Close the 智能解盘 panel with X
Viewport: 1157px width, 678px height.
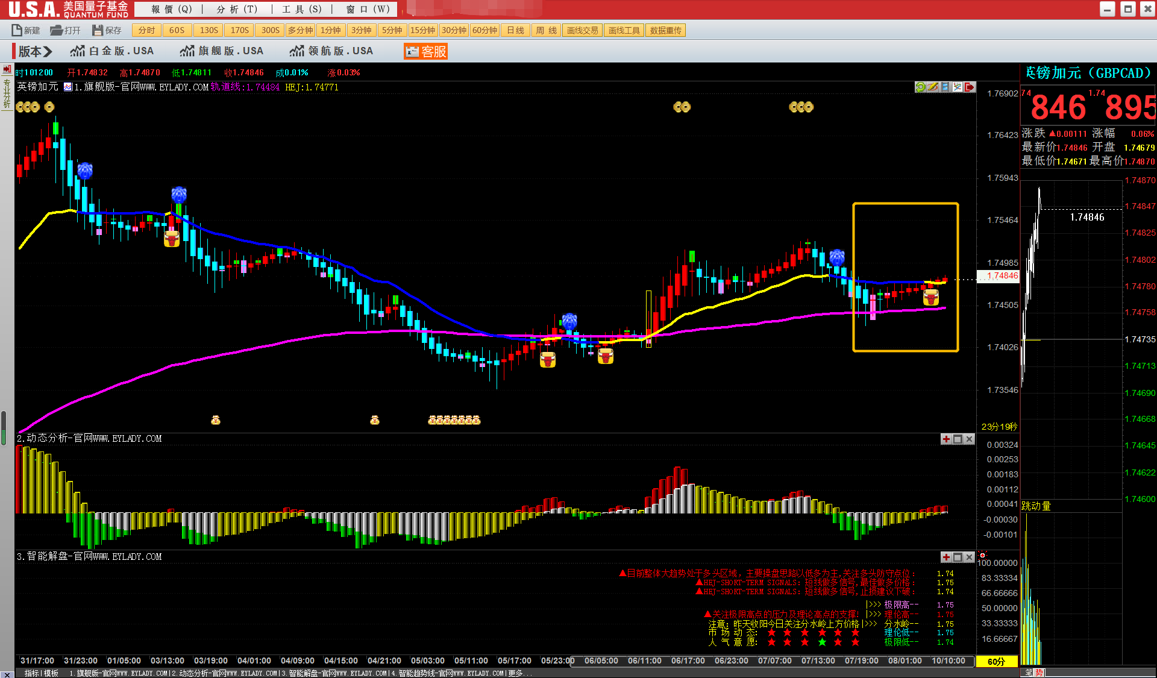pos(969,557)
